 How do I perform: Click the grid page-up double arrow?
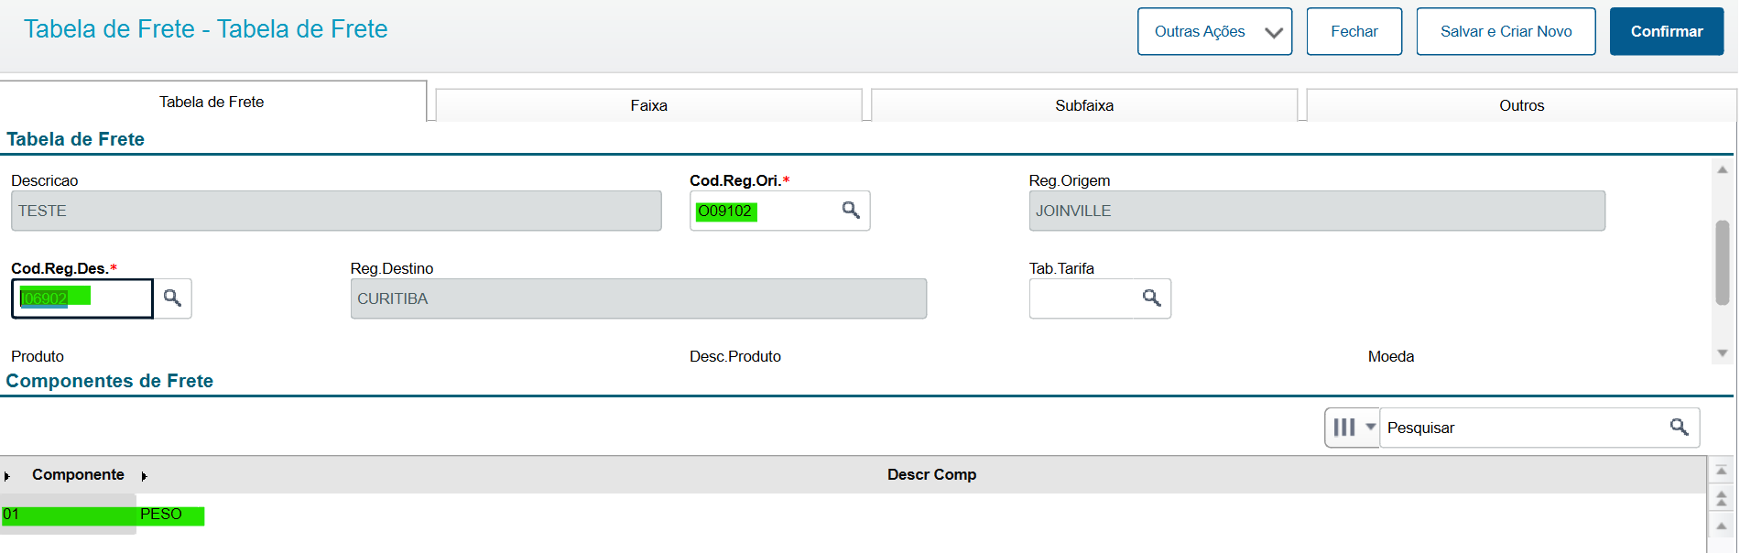(1721, 499)
